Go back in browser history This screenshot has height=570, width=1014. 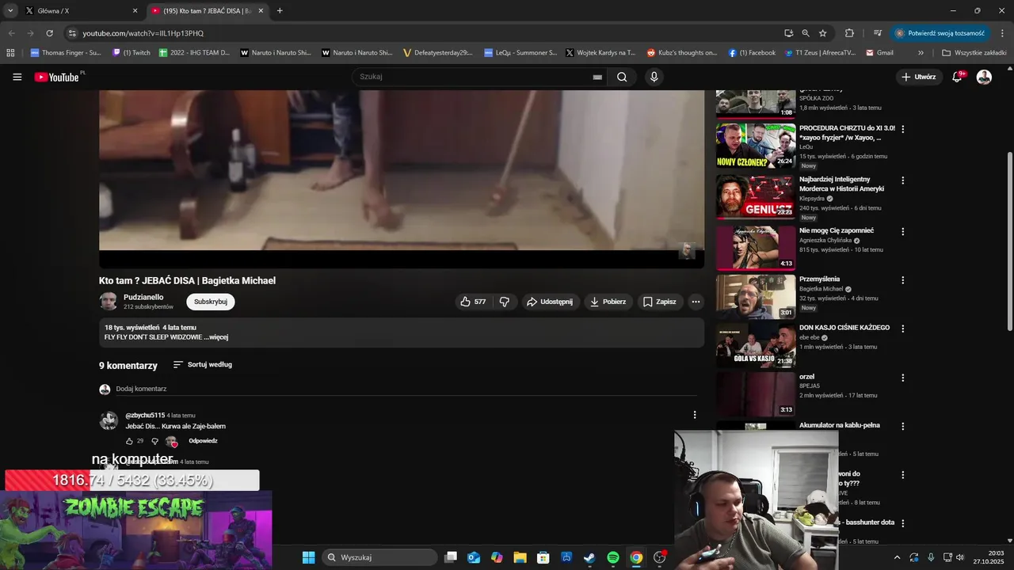click(x=11, y=33)
